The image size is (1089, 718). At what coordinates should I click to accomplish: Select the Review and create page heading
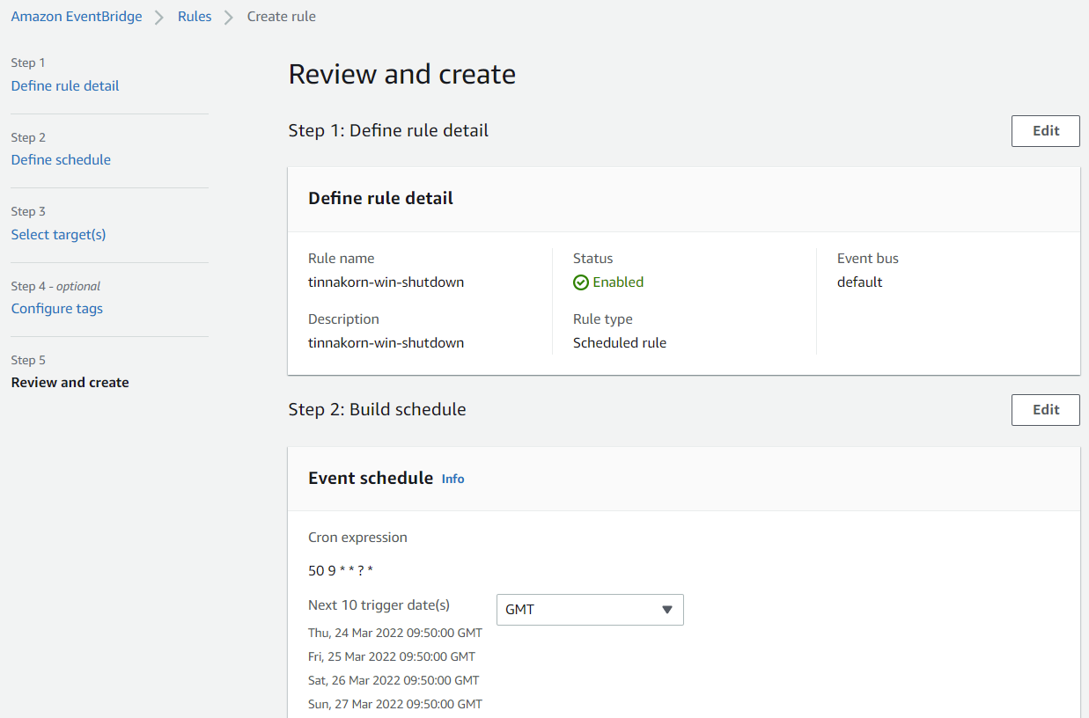pyautogui.click(x=402, y=74)
